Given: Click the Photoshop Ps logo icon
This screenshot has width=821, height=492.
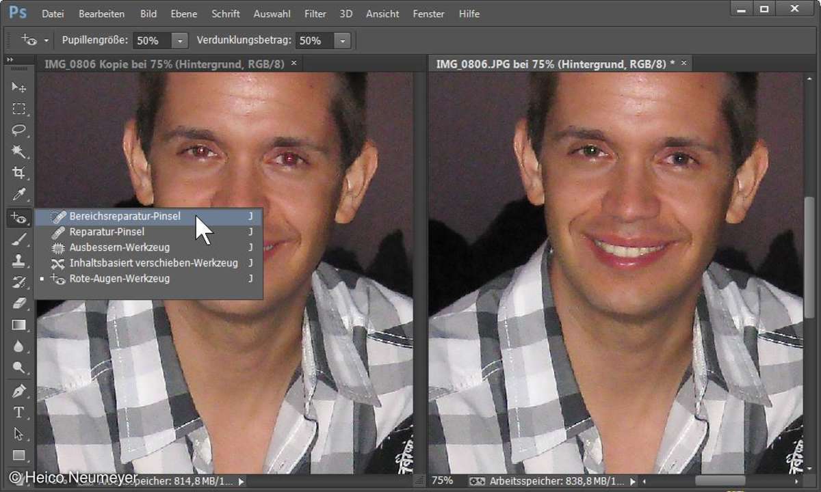Looking at the screenshot, I should point(18,13).
